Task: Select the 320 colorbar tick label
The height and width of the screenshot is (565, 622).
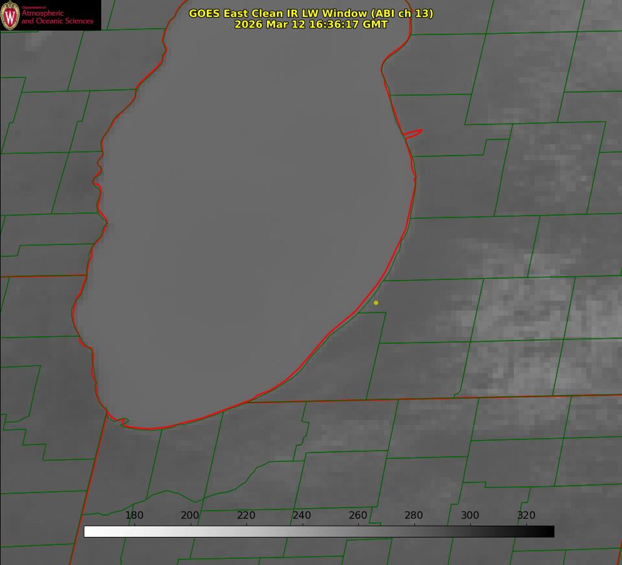Action: [526, 516]
